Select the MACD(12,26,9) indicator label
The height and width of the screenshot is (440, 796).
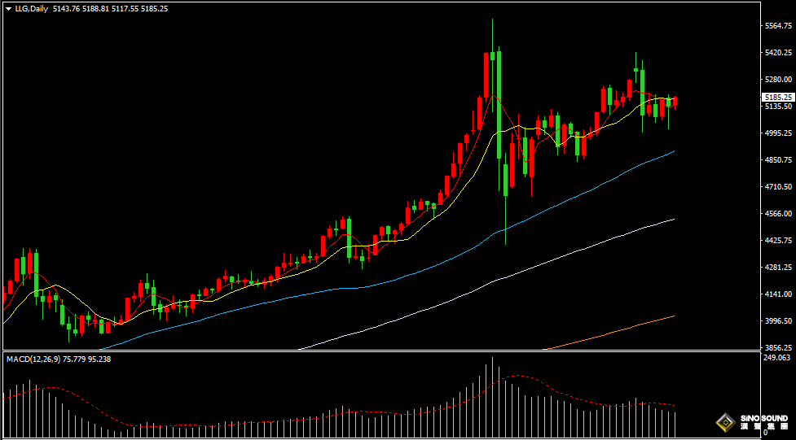click(x=37, y=359)
